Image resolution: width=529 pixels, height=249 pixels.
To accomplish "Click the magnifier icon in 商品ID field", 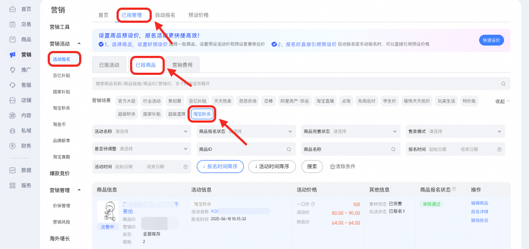I will point(289,149).
